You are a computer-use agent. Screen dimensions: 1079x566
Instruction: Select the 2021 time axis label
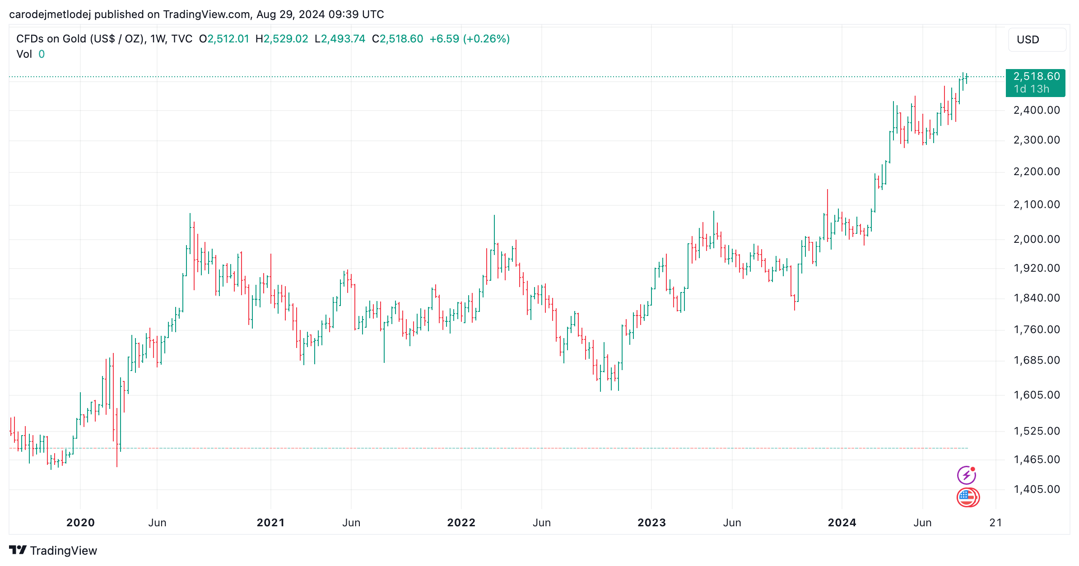click(270, 523)
